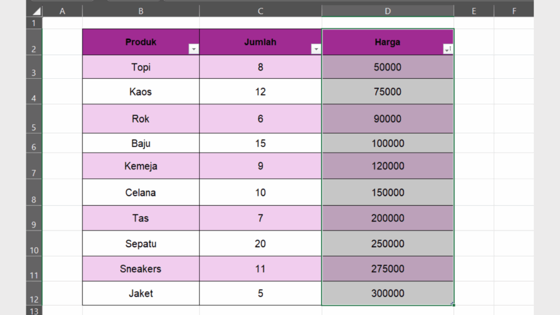Select column B header
Viewport: 560px width, 315px height.
(141, 11)
